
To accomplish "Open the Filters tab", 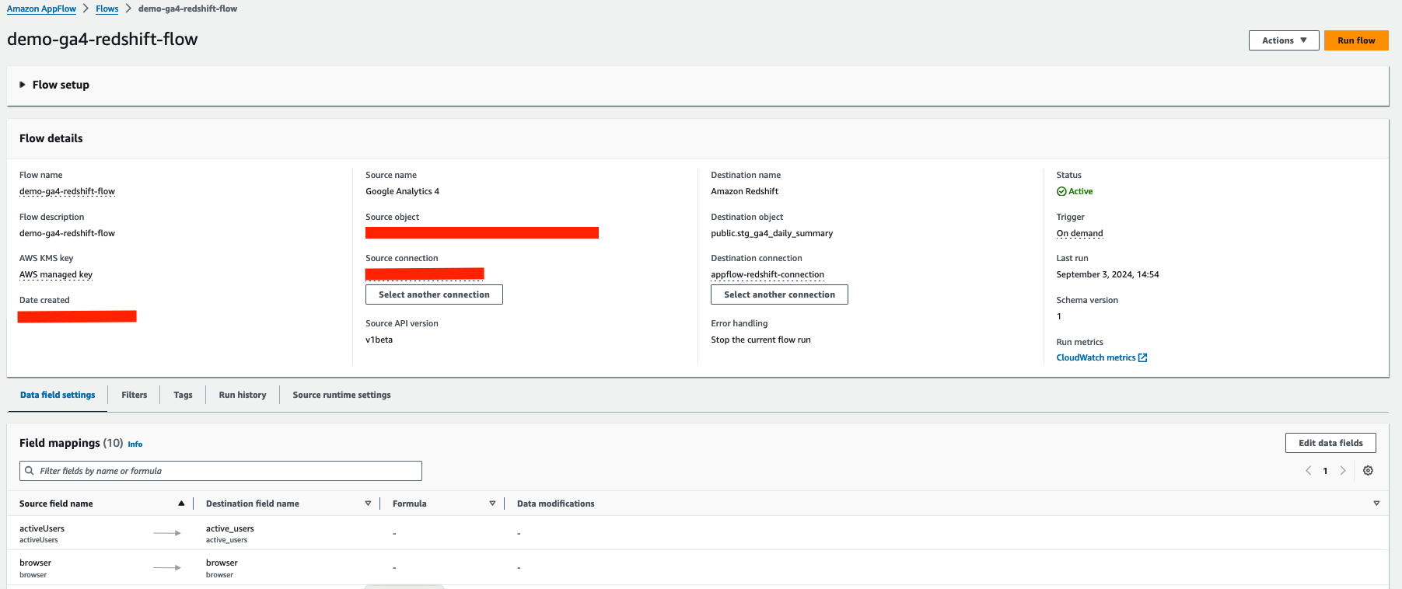I will (x=135, y=395).
